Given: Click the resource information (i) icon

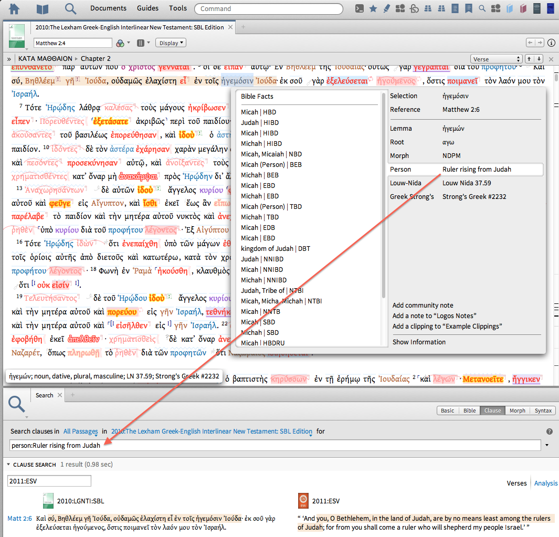Looking at the screenshot, I should coord(551,43).
